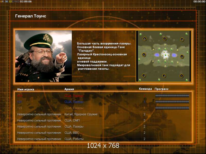Screen dimensions: 206x154
Task: Select start position 2 on the minimap
Action: 164,76
